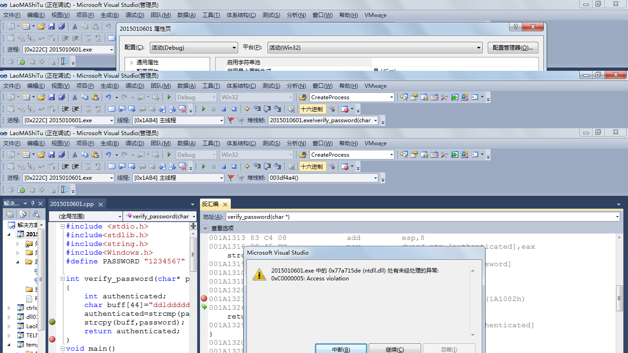Remove breakpoint on verify_password's closing brace line

pyautogui.click(x=52, y=339)
